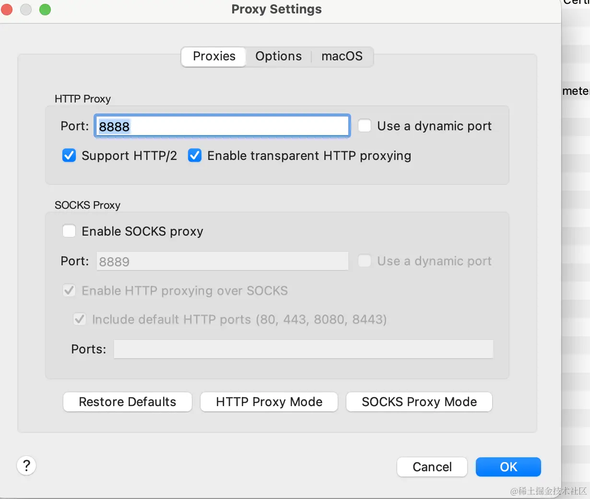Viewport: 590px width, 499px height.
Task: Close the Proxy Settings window
Action: 7,10
